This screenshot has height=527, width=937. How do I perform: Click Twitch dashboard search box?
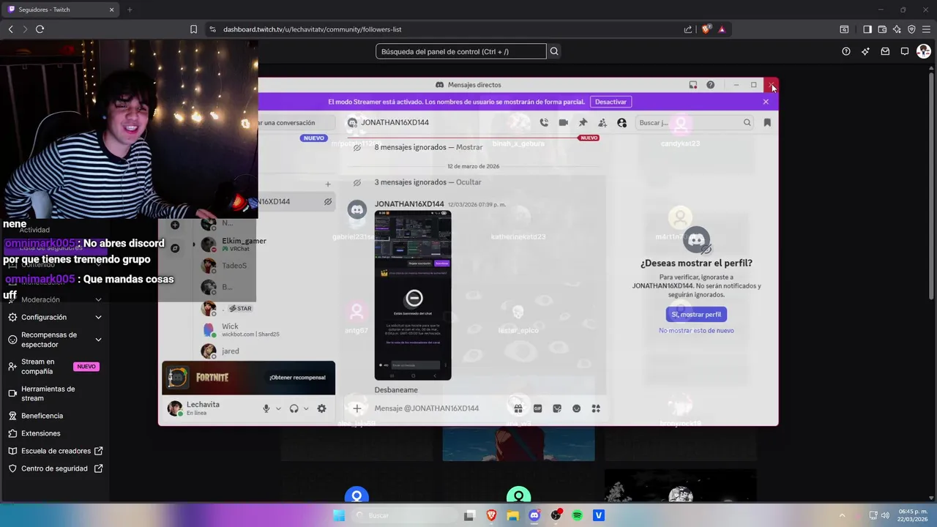[460, 51]
